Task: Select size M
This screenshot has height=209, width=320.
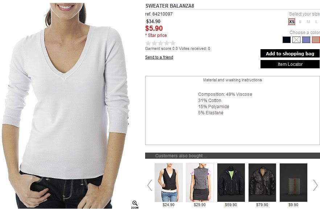Action: [x=308, y=22]
